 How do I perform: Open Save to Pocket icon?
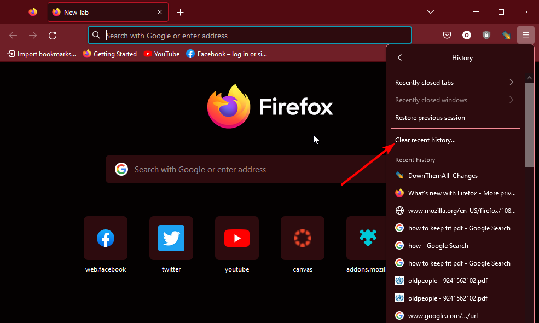447,35
